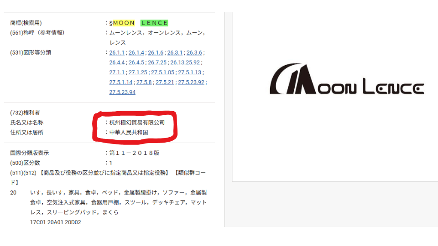Viewport: 438px width, 246px height.
Task: Select the label (500)区分数
Action: point(25,163)
